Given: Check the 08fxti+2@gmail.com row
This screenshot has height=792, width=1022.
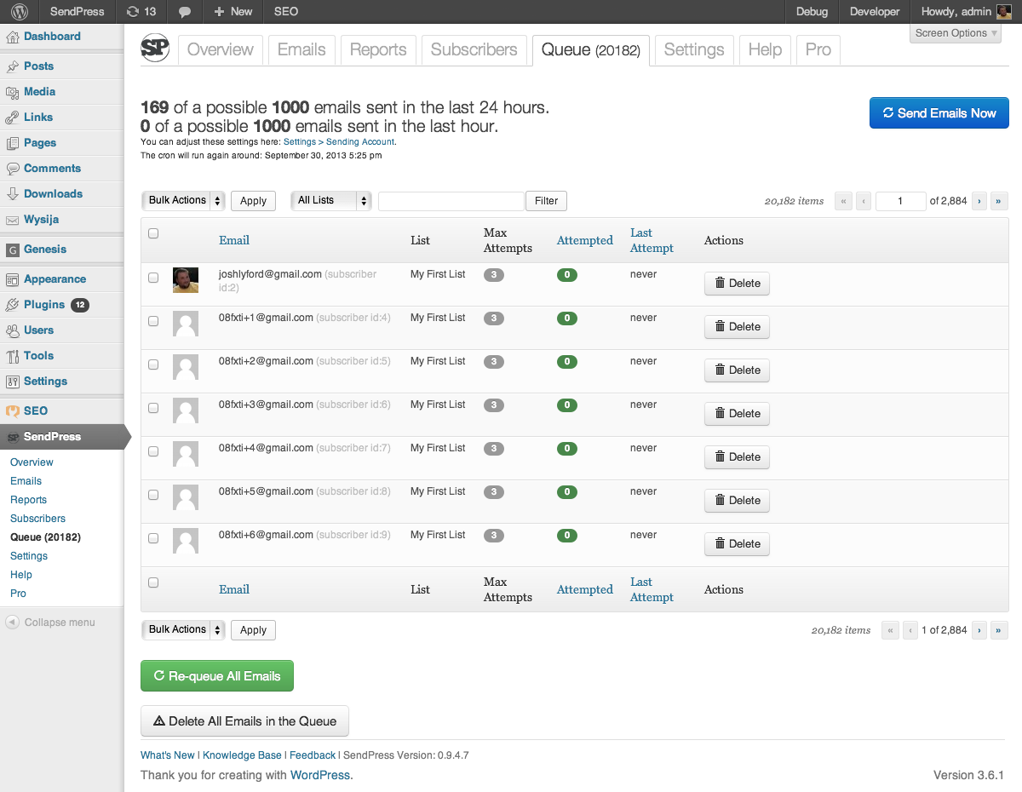Looking at the screenshot, I should click(153, 364).
